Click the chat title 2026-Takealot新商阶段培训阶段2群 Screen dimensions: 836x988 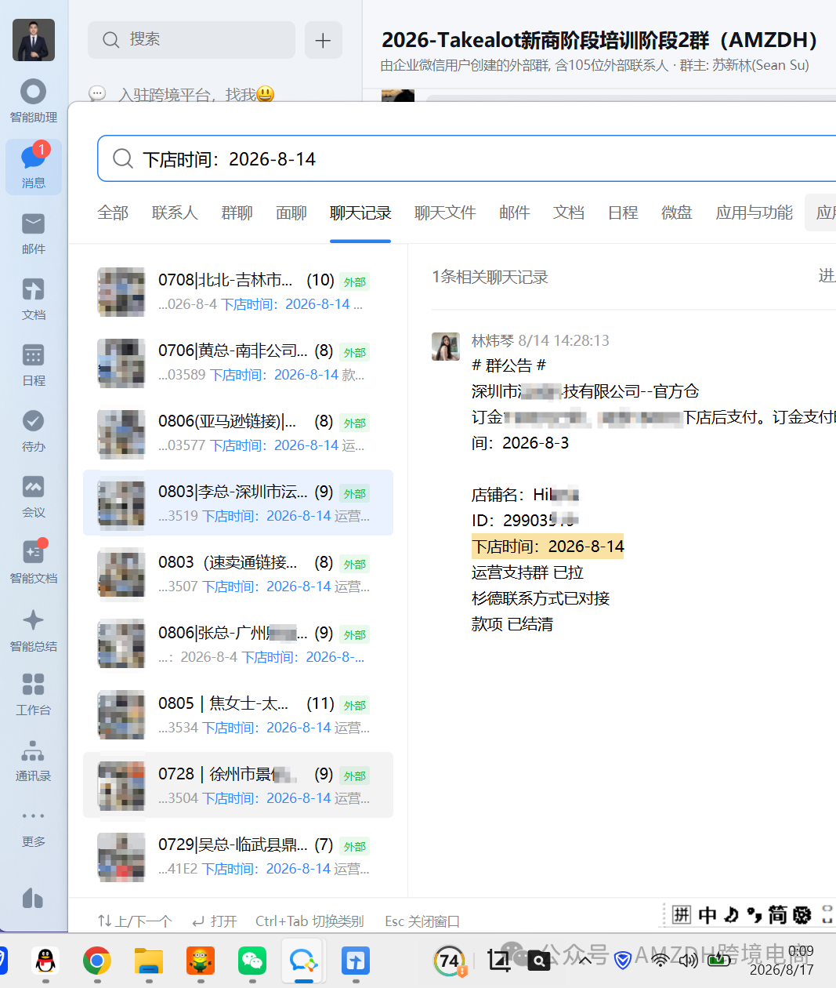click(599, 39)
